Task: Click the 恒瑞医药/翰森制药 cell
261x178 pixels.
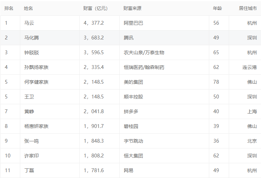Action: (x=144, y=67)
